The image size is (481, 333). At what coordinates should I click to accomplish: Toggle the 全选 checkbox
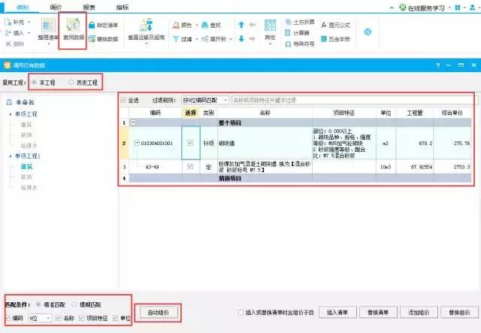[x=124, y=99]
